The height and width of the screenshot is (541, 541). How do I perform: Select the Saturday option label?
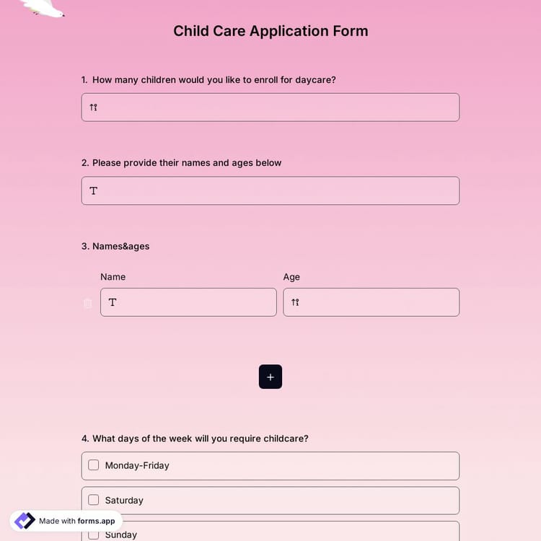point(124,500)
